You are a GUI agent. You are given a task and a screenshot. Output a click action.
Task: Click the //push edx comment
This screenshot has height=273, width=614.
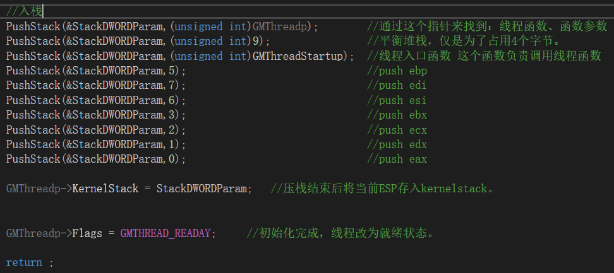(x=397, y=144)
